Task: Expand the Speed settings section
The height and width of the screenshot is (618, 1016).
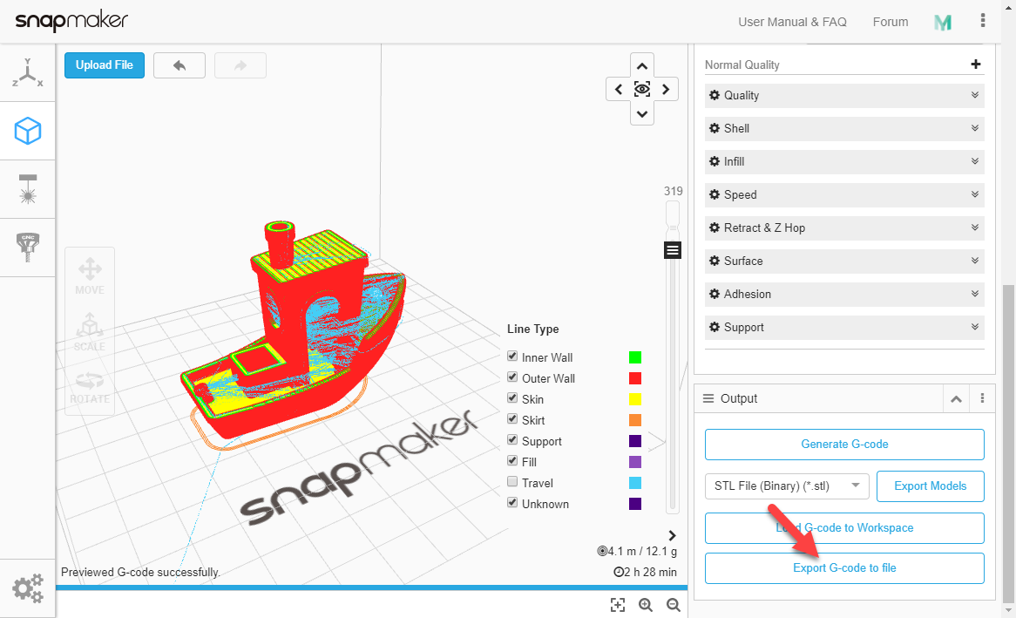Action: 844,194
